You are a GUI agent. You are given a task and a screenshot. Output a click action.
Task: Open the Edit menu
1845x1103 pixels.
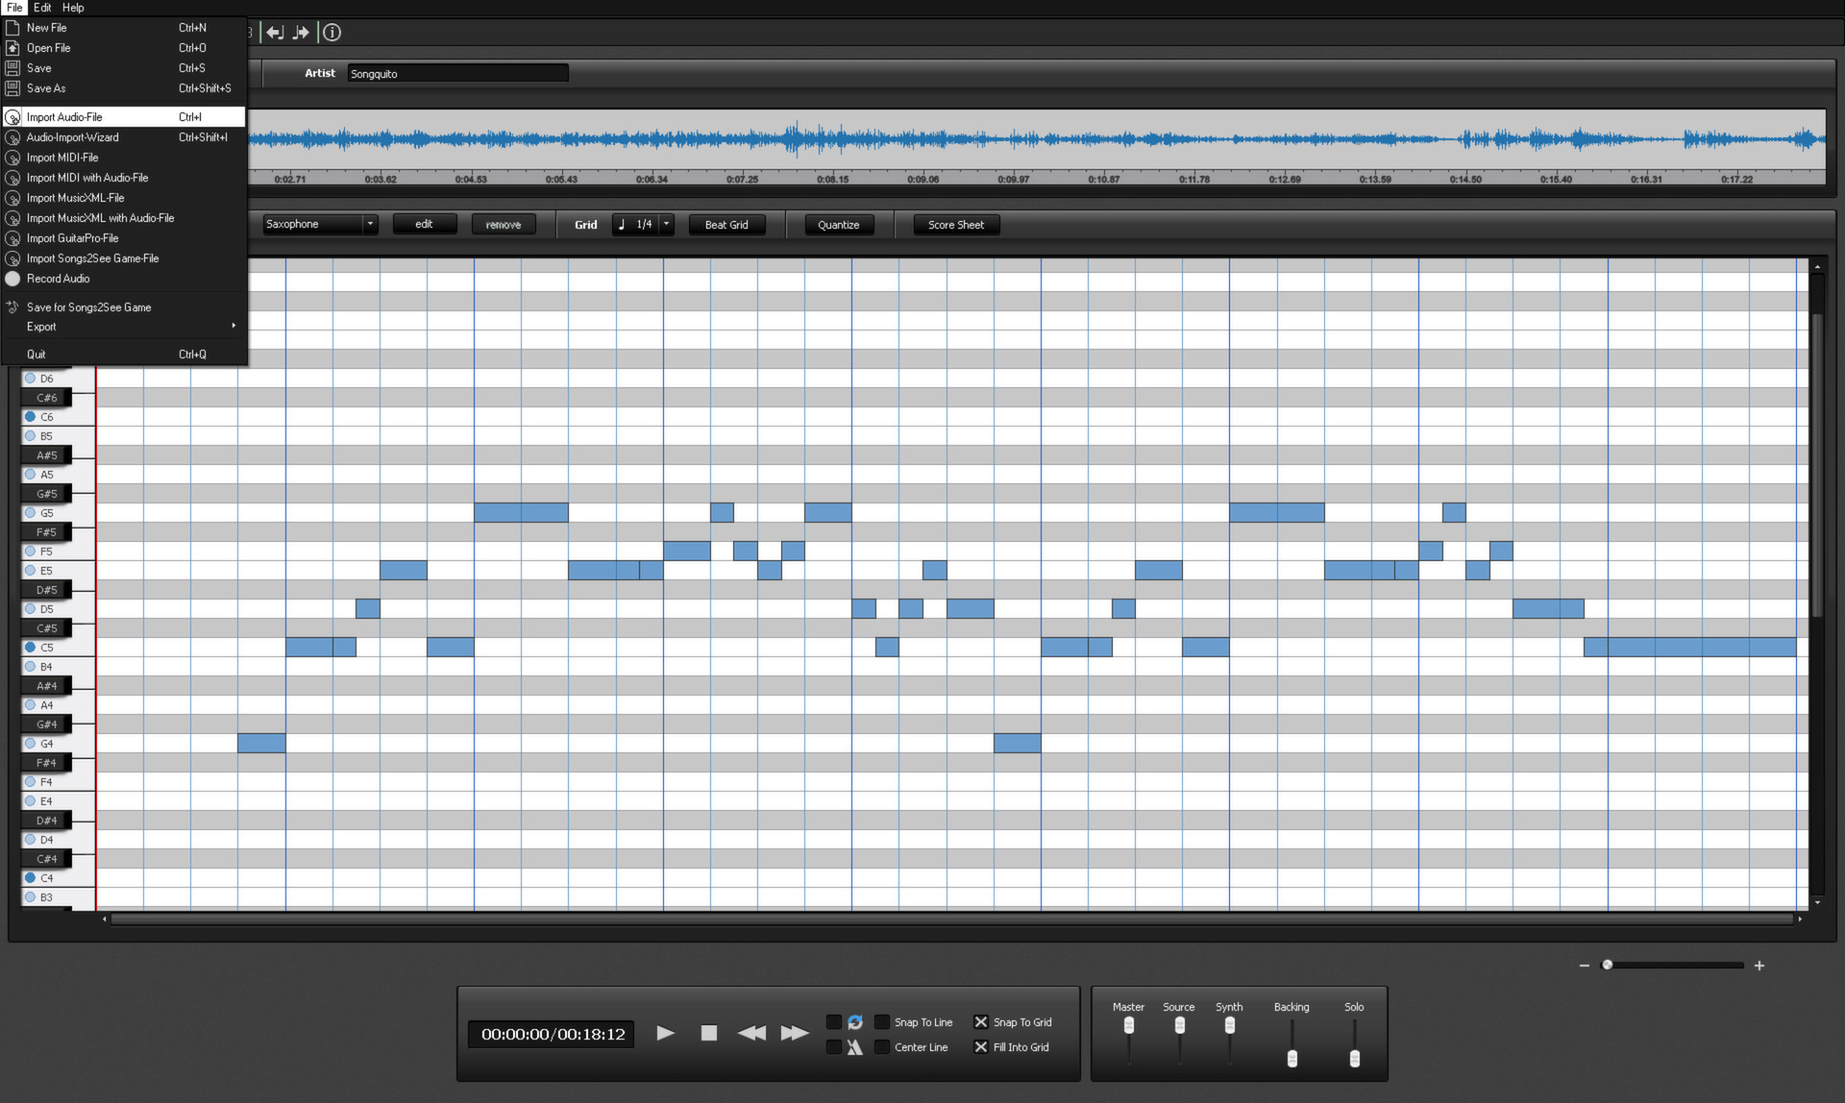(x=41, y=7)
